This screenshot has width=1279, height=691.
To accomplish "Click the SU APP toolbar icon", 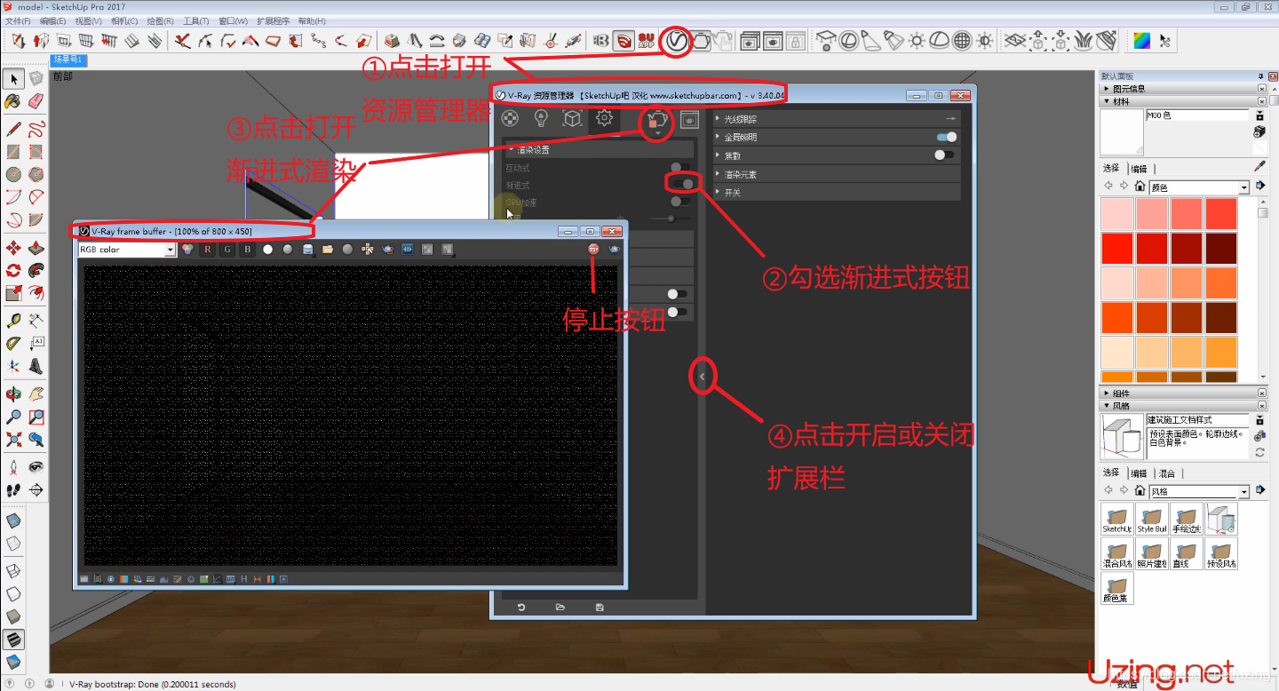I will pyautogui.click(x=647, y=41).
